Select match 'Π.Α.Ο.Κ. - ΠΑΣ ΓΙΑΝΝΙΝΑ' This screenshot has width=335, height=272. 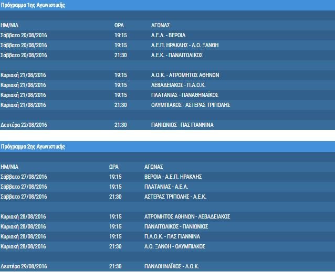[x=172, y=236]
